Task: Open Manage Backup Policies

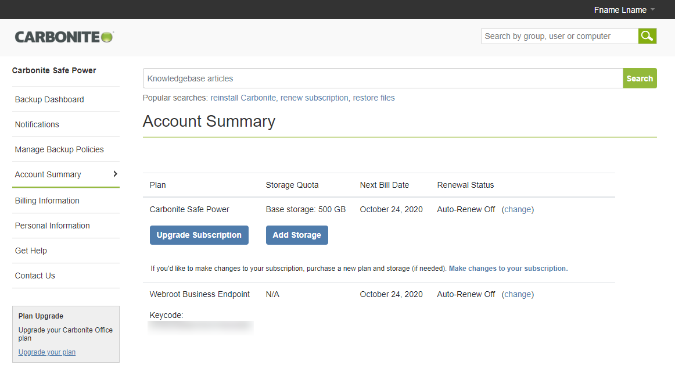Action: coord(59,149)
